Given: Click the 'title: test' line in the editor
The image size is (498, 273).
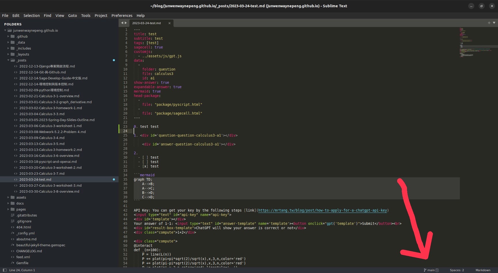Looking at the screenshot, I should pos(145,34).
